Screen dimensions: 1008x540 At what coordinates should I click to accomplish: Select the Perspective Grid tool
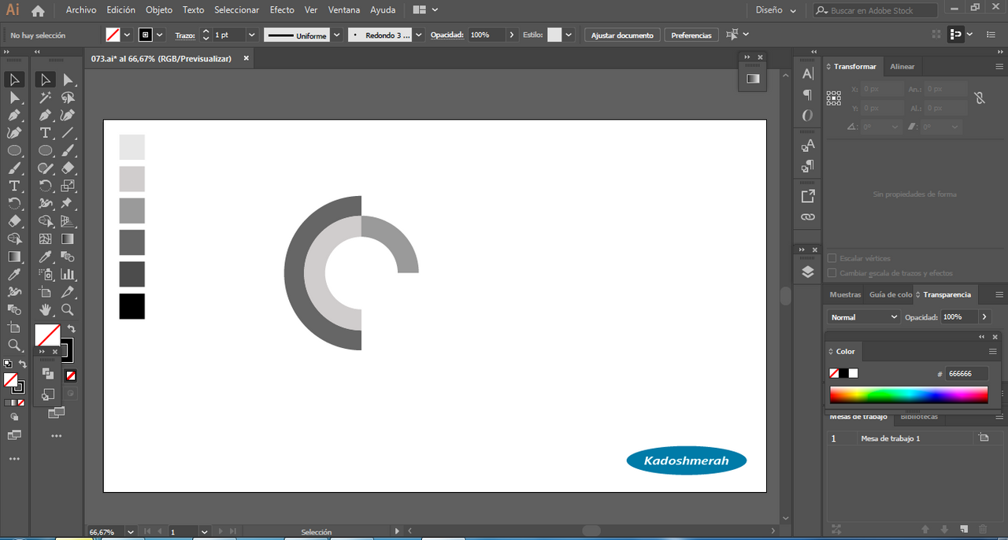(69, 221)
